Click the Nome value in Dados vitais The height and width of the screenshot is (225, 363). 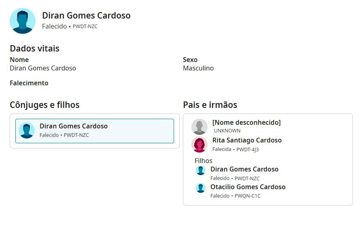tap(43, 68)
